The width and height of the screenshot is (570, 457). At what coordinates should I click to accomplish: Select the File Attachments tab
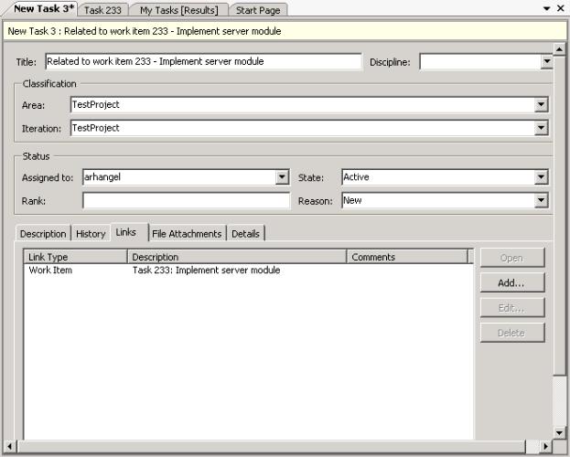pos(187,234)
